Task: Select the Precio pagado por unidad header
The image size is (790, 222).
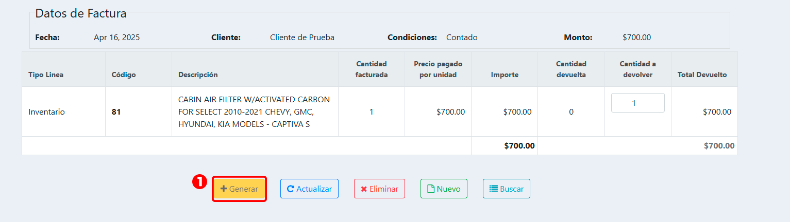Action: click(x=438, y=69)
